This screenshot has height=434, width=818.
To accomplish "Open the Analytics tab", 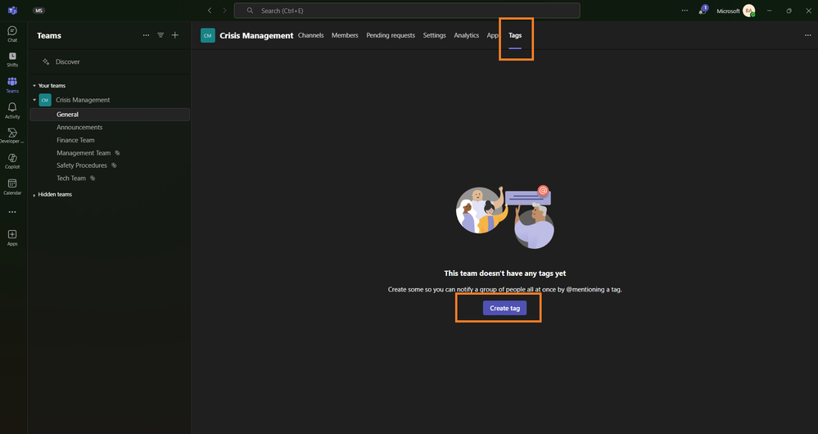I will [x=467, y=35].
